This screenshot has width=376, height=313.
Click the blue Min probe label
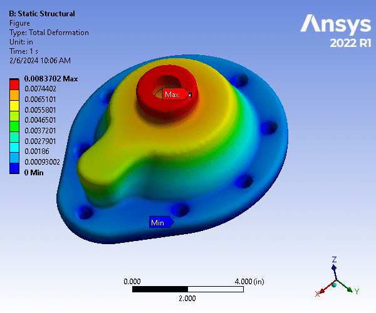(159, 222)
